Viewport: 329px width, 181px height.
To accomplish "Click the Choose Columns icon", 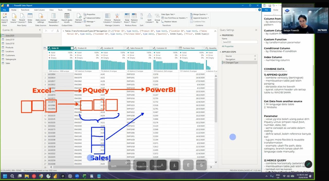I will point(107,16).
